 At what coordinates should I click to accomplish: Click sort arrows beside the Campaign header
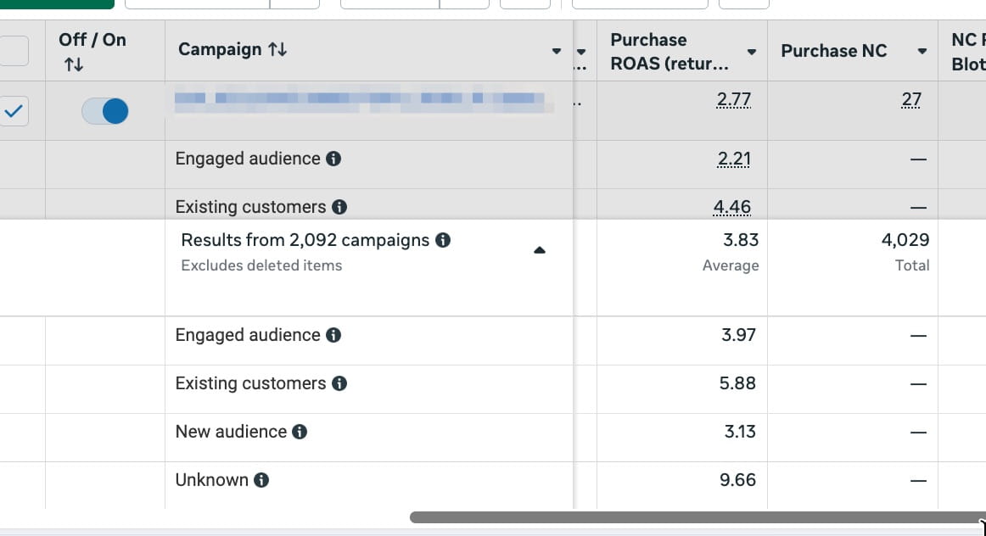(x=277, y=50)
